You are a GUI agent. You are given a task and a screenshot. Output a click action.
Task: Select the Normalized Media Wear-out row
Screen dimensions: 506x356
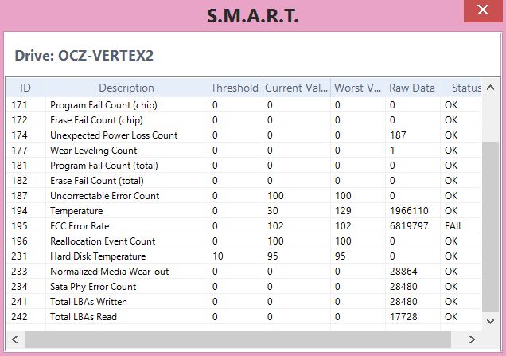pos(244,272)
